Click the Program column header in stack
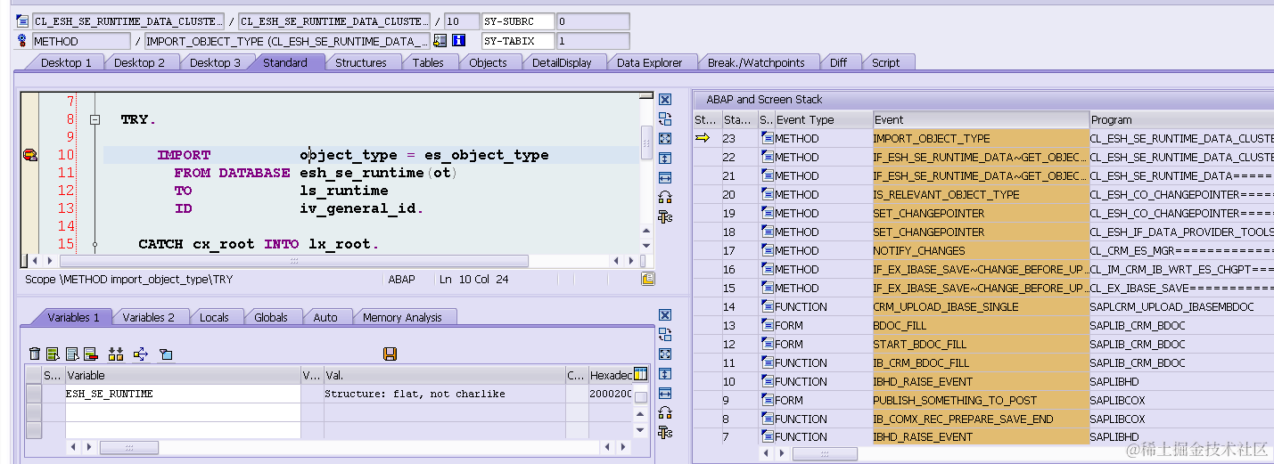Viewport: 1274px width, 464px height. (1181, 119)
